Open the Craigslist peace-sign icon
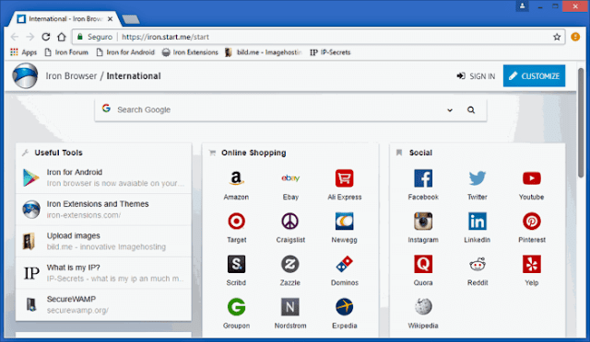 point(290,222)
